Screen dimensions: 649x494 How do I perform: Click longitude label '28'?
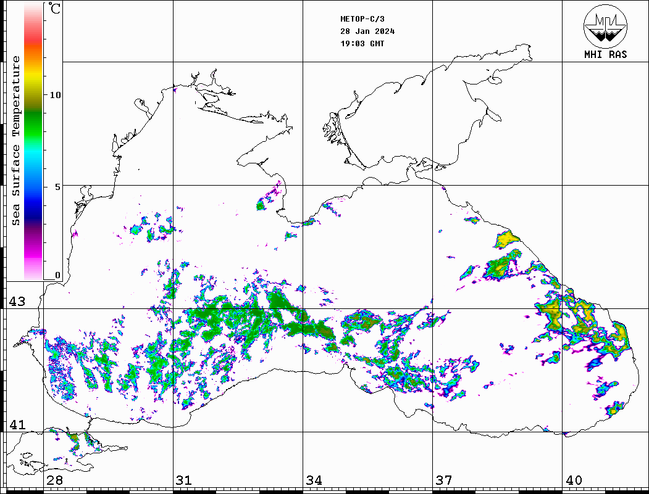tap(54, 480)
